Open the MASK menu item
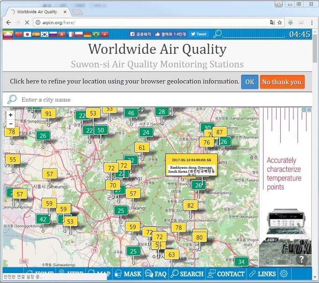 click(x=128, y=274)
